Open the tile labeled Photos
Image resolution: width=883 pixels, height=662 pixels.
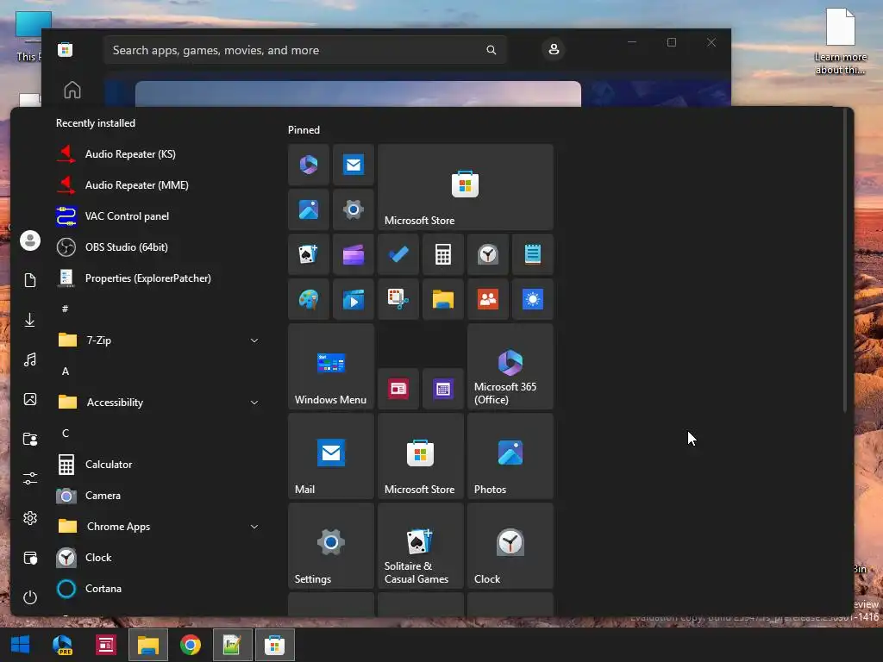[510, 456]
